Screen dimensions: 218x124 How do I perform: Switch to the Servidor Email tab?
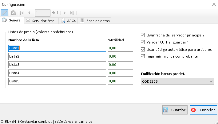coord(41,21)
